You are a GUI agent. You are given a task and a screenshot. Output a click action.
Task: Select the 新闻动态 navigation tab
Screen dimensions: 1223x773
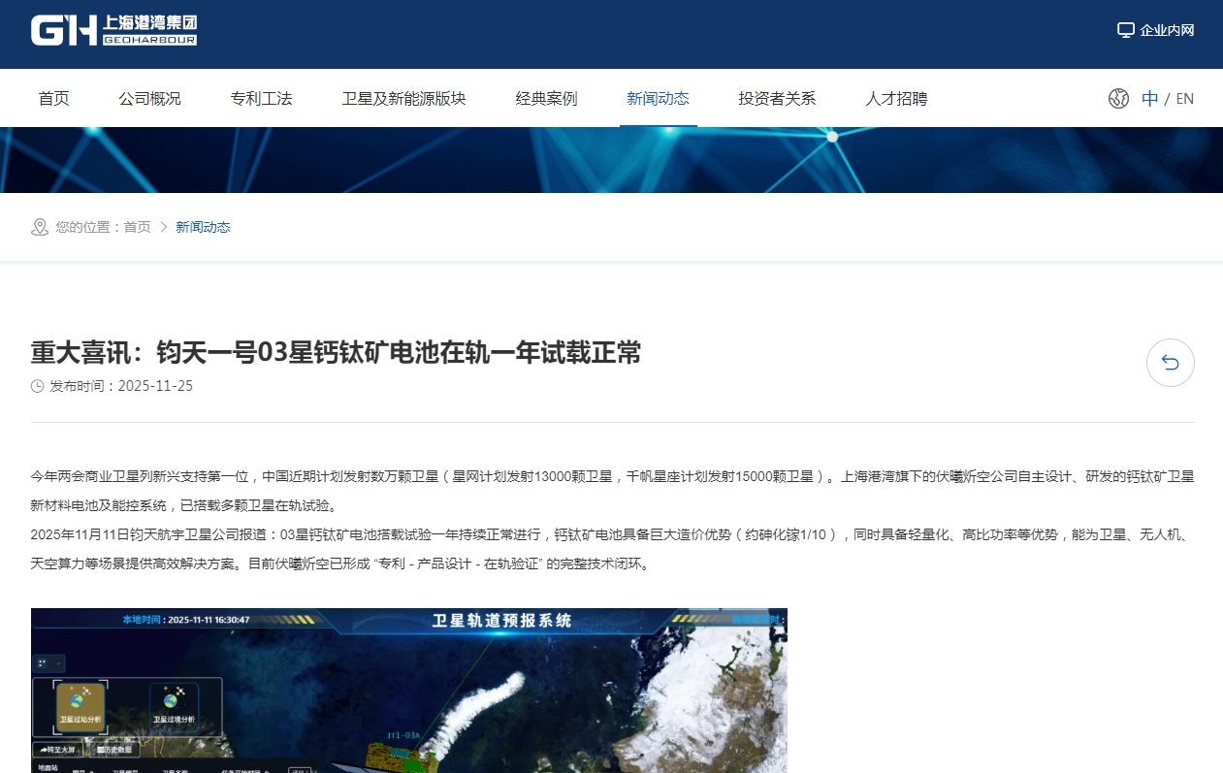[x=659, y=98]
